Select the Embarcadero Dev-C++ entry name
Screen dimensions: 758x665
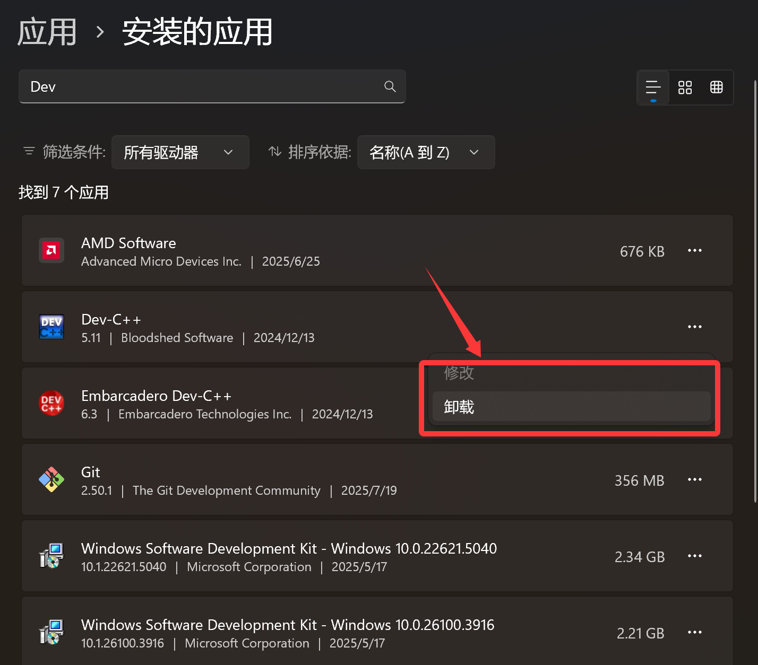(x=156, y=396)
